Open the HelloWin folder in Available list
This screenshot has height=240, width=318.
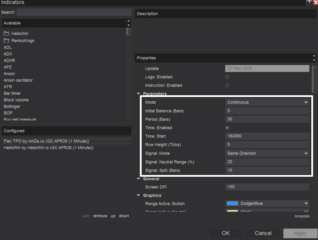coord(20,34)
